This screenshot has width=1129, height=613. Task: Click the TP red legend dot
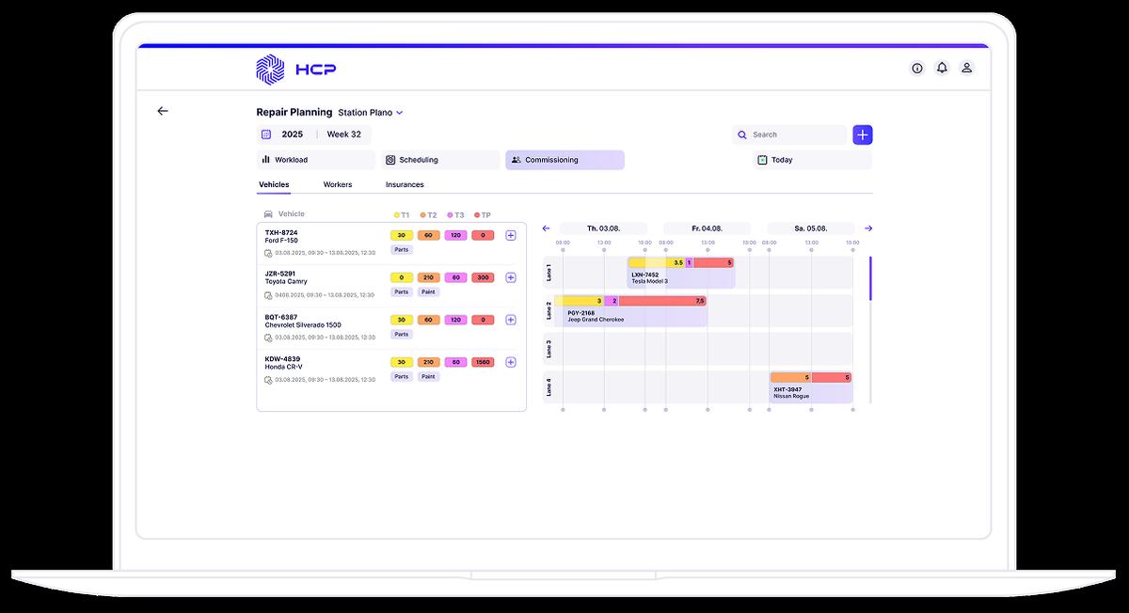477,214
